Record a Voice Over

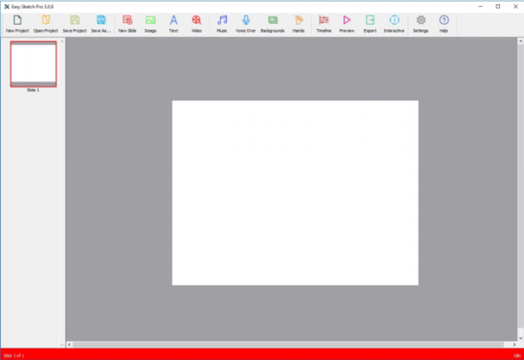pyautogui.click(x=246, y=24)
